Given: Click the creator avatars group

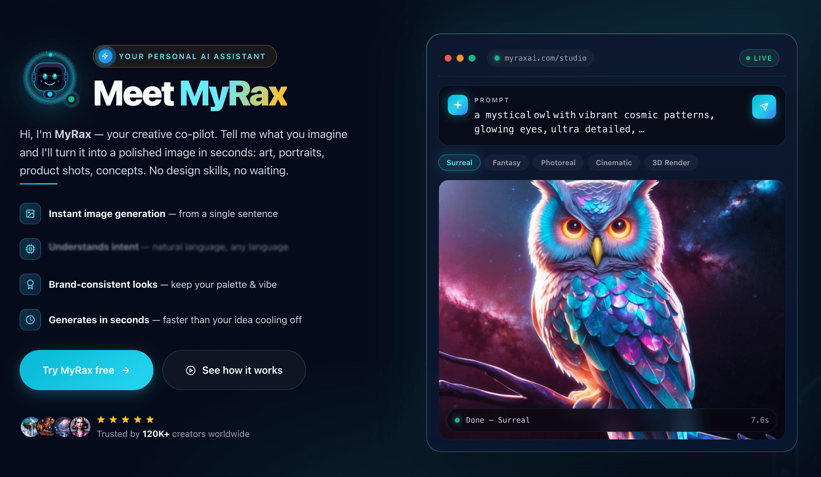Looking at the screenshot, I should [x=56, y=427].
